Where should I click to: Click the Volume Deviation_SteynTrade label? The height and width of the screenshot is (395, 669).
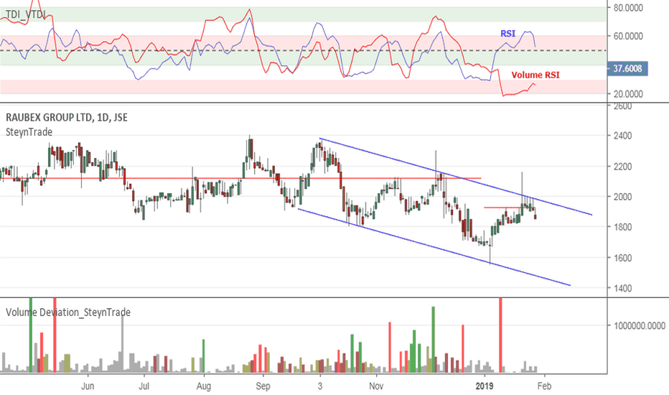(x=68, y=312)
